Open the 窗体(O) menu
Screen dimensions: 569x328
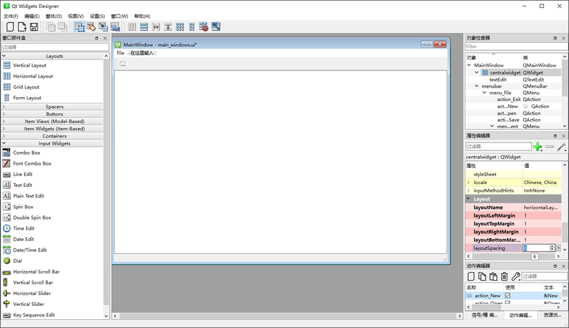pyautogui.click(x=54, y=16)
